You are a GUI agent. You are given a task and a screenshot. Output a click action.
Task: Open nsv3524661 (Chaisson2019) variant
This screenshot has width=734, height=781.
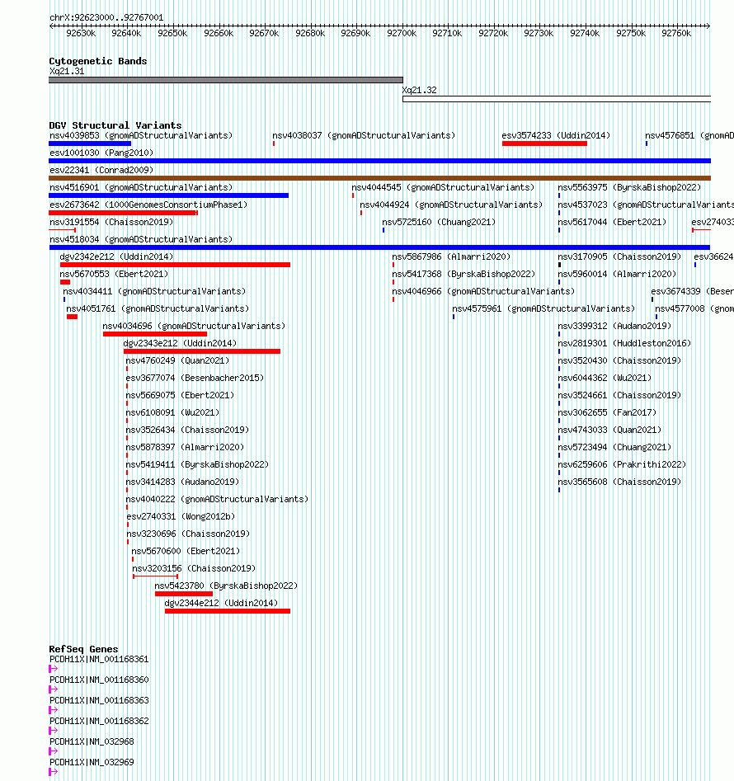(619, 396)
